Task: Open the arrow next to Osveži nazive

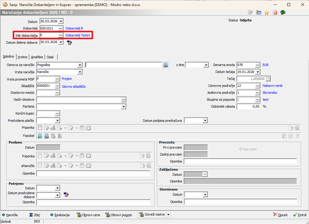Action: [x=168, y=215]
